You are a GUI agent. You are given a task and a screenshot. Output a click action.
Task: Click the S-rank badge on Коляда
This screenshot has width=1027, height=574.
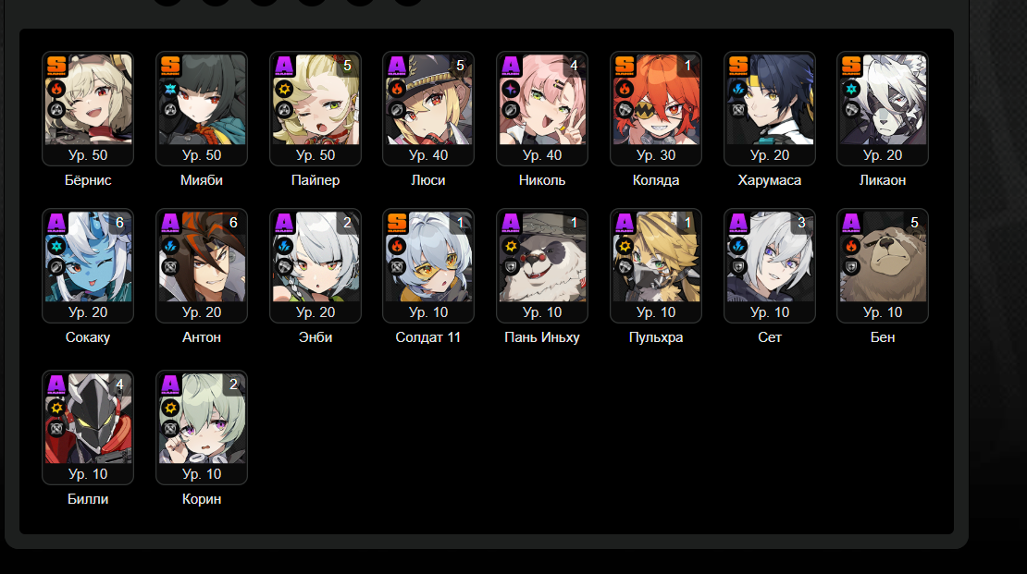tap(625, 66)
